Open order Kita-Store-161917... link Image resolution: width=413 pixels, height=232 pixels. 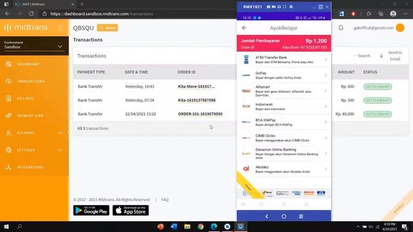pos(196,86)
